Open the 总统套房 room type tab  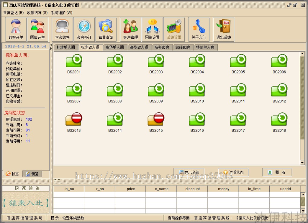182,48
